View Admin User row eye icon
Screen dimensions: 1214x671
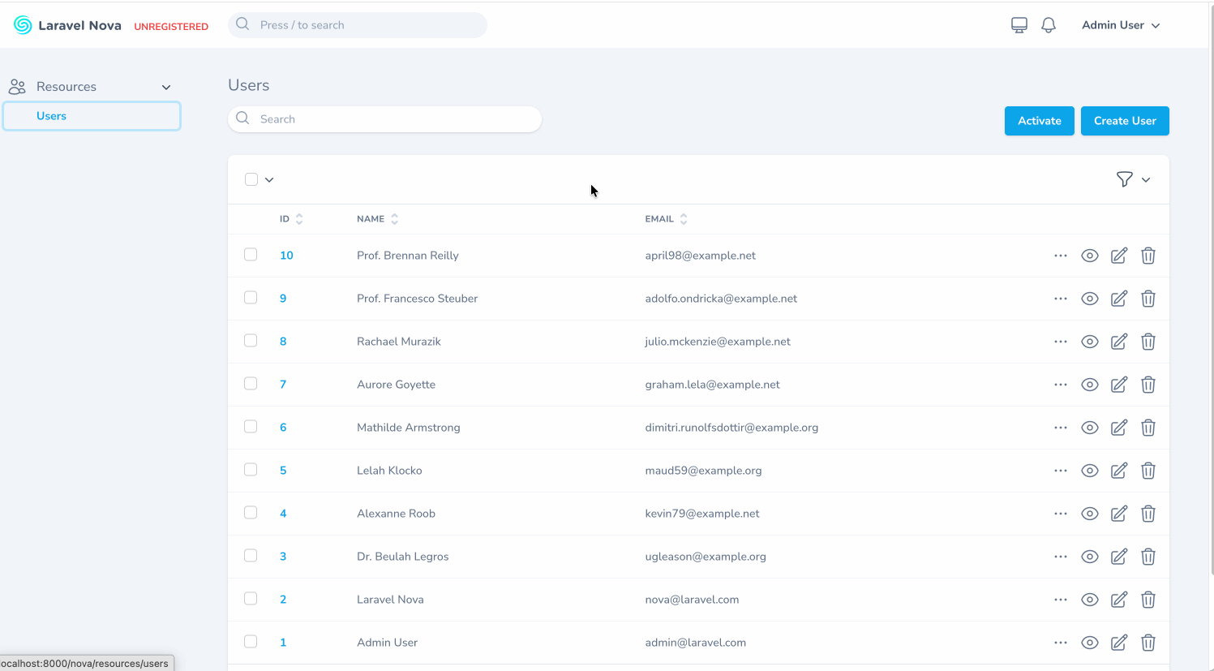pyautogui.click(x=1090, y=643)
